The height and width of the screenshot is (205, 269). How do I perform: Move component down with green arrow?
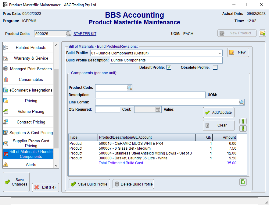point(243,129)
